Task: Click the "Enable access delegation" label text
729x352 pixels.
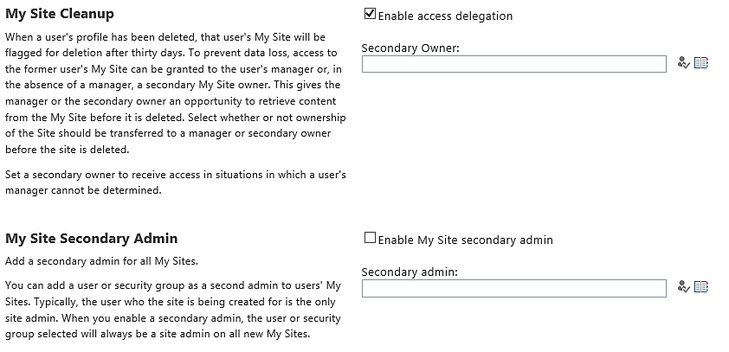Action: (x=445, y=16)
